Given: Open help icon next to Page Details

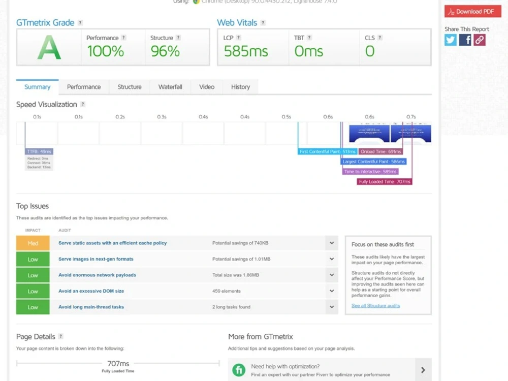Looking at the screenshot, I should click(60, 336).
